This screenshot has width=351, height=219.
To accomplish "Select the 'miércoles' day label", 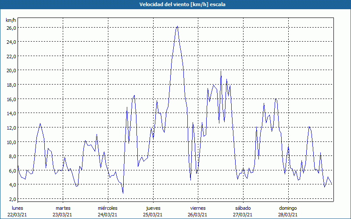I will click(x=107, y=208).
